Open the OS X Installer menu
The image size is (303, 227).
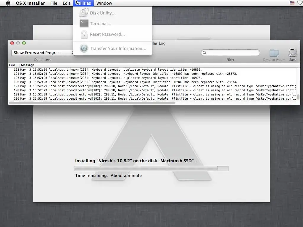pos(30,3)
